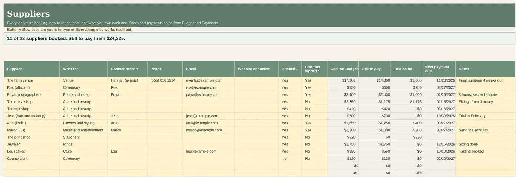Viewport: 519px width, 180px height.
Task: Click the '02/26/2027' payment date cell
Action: coord(439,95)
